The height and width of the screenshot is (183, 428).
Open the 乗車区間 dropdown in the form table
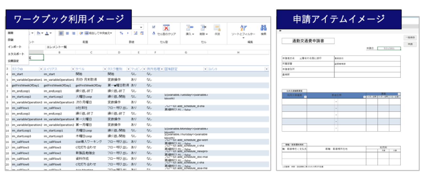point(365,97)
